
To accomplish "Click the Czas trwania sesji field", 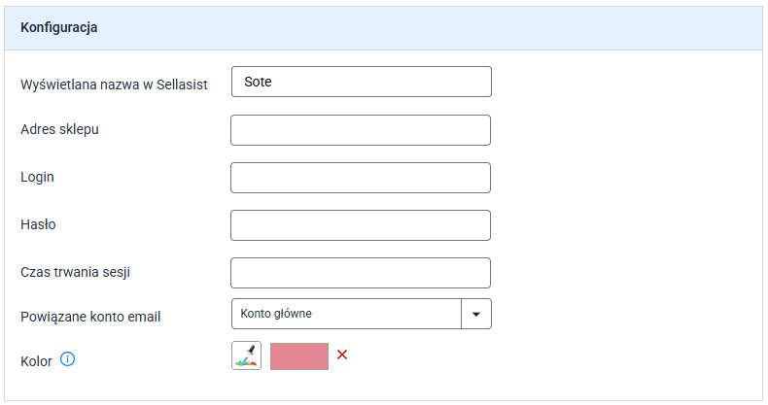I will pos(360,273).
